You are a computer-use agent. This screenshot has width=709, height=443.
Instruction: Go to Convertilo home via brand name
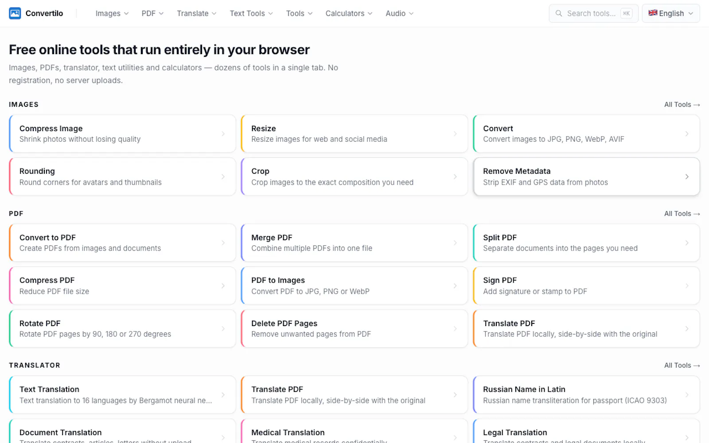(44, 13)
